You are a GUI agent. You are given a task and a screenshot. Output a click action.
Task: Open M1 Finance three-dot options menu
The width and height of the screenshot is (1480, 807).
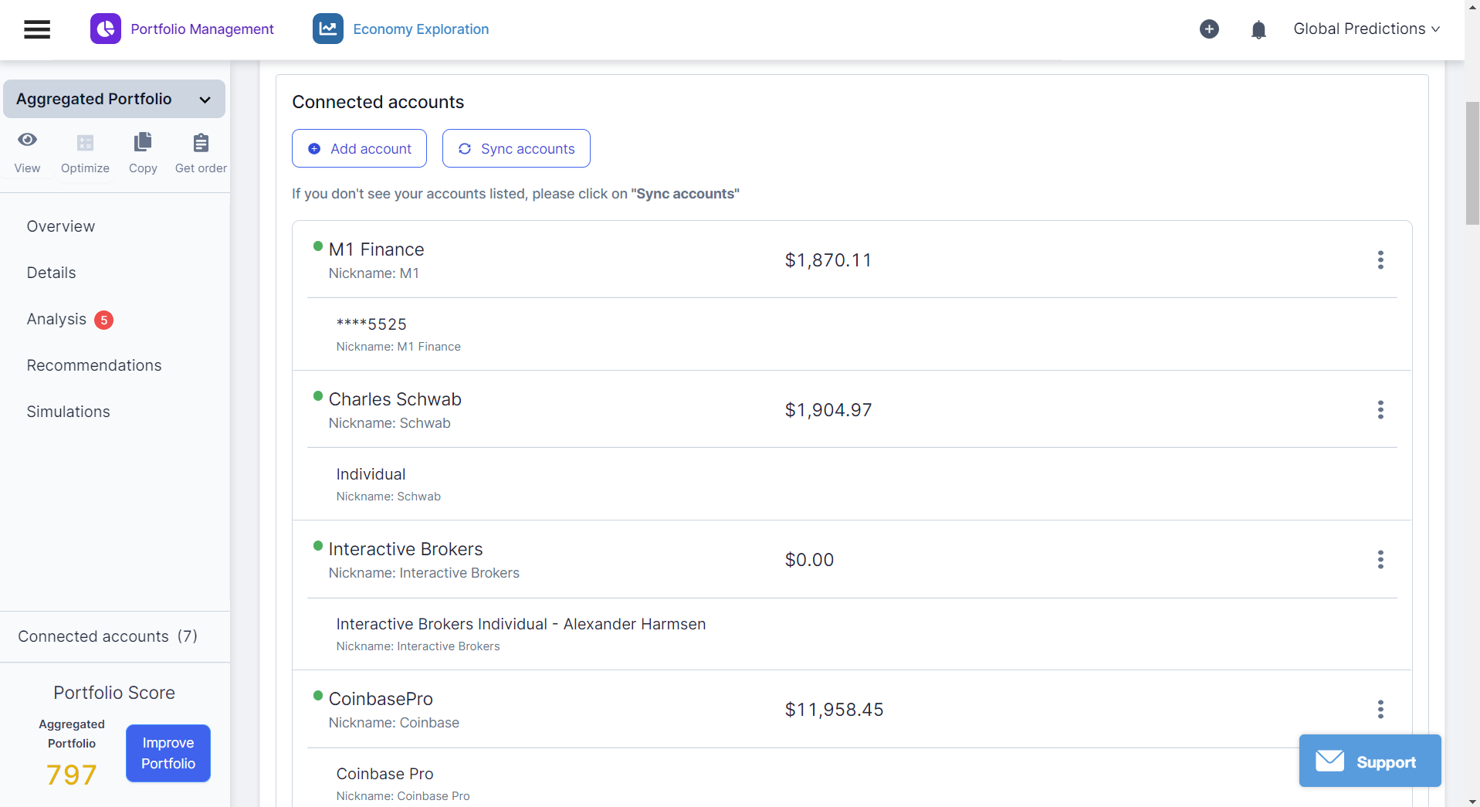pyautogui.click(x=1380, y=260)
